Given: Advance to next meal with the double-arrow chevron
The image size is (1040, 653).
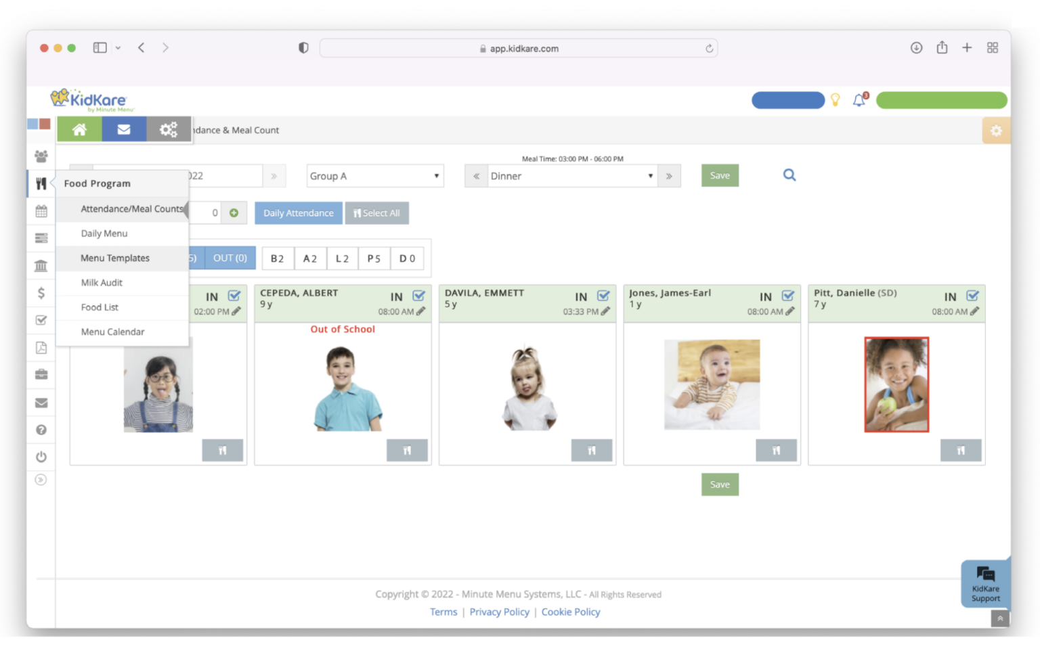Looking at the screenshot, I should (x=669, y=175).
